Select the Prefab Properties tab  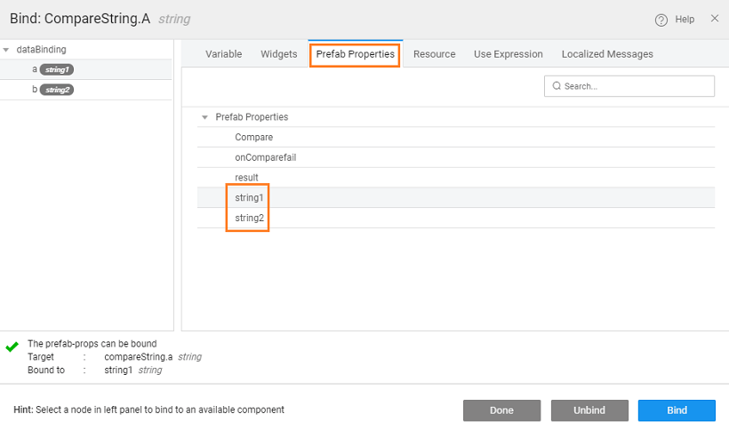tap(355, 54)
